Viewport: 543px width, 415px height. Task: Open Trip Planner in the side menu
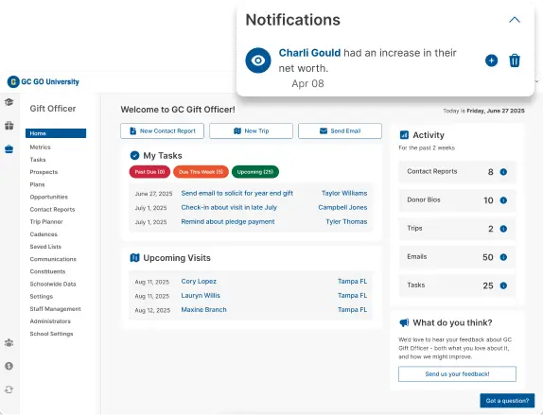[x=46, y=222]
